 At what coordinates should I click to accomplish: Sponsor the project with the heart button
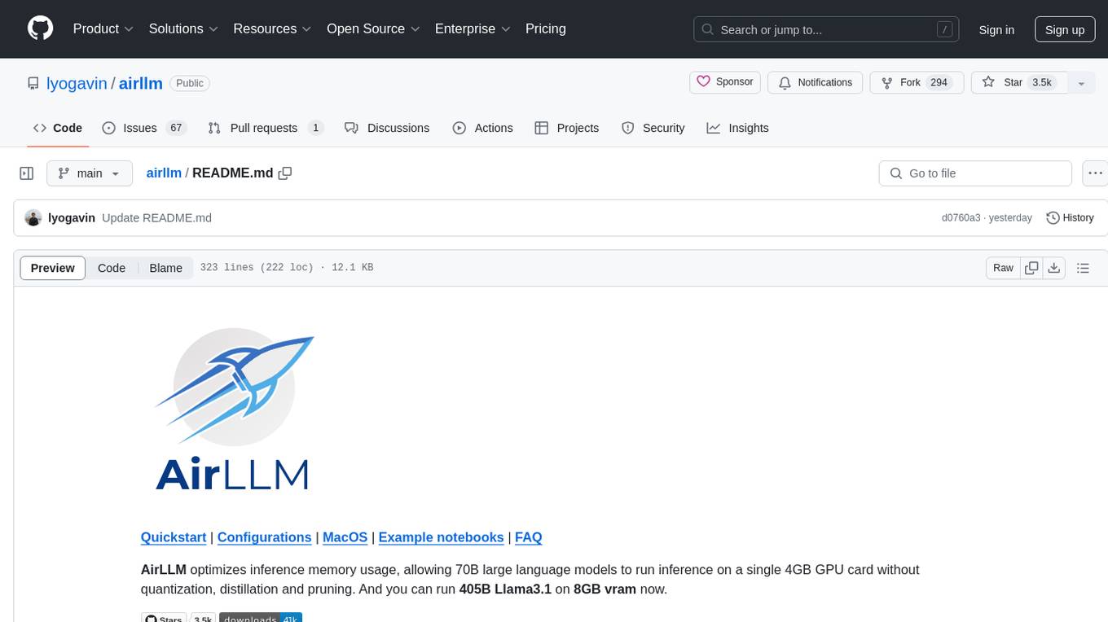click(x=725, y=82)
